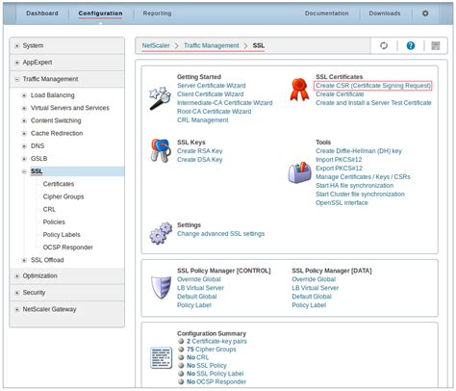Collapse the Traffic Management tree node
The image size is (456, 391).
(x=17, y=79)
